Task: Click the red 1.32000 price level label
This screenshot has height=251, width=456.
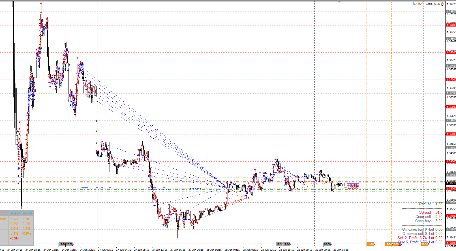Action: [x=451, y=216]
